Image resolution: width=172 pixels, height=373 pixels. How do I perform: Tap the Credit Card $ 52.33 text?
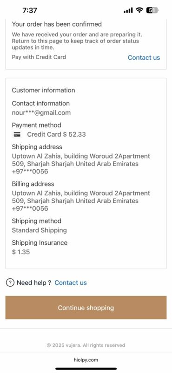click(56, 134)
